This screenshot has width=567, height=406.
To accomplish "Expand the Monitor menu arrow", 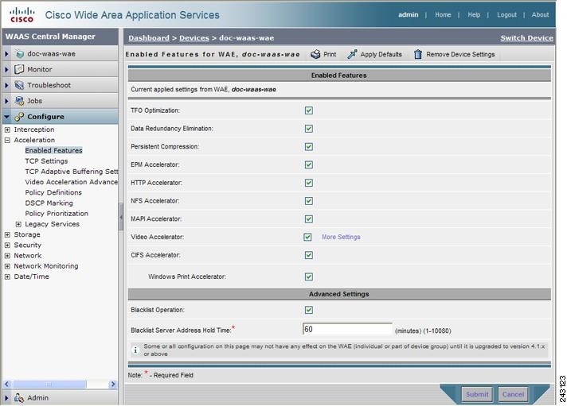I will [x=6, y=69].
